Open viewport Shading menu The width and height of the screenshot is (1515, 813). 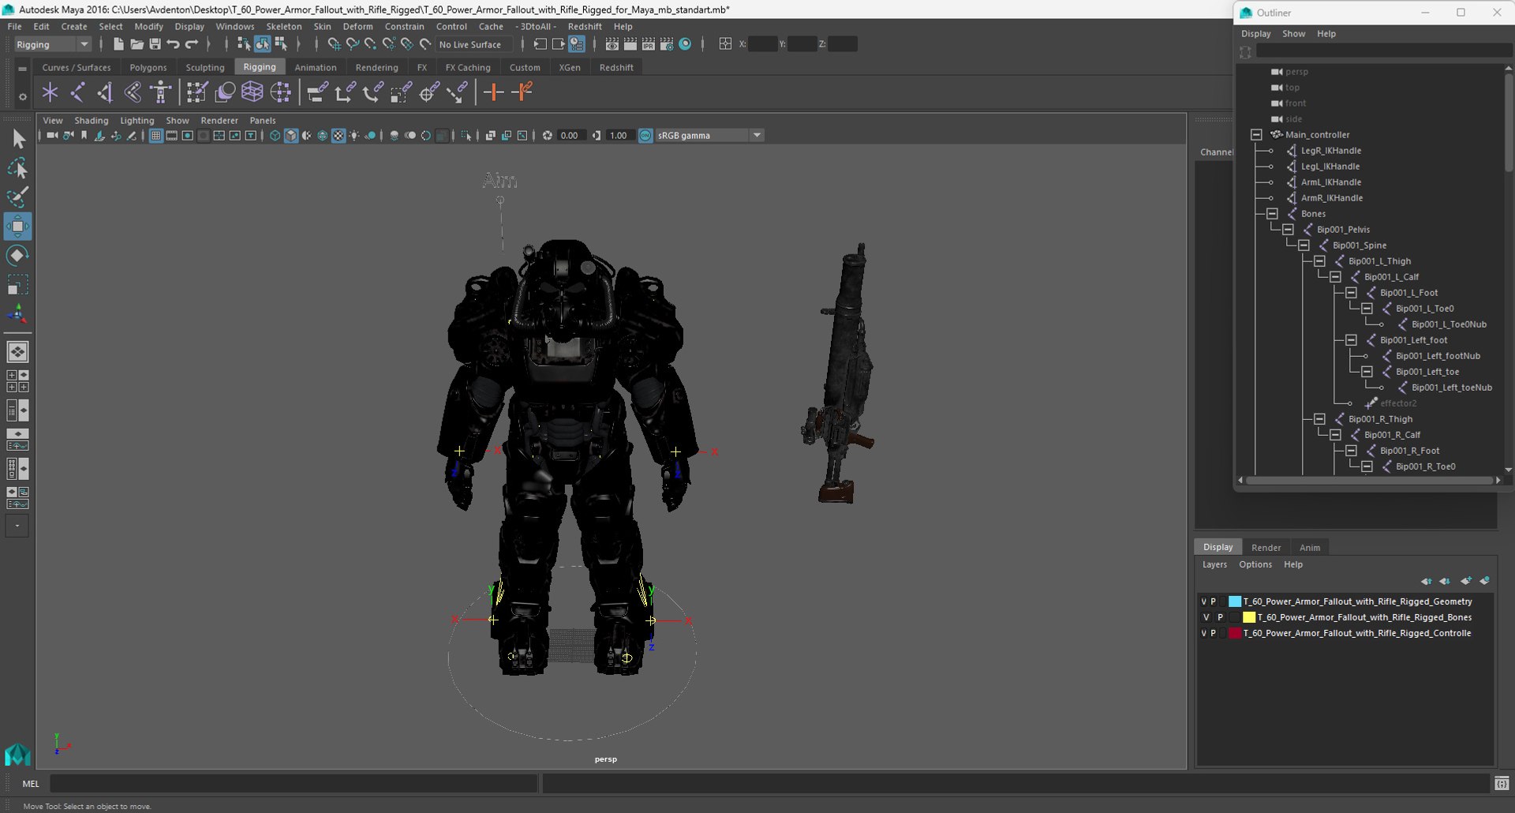click(92, 121)
